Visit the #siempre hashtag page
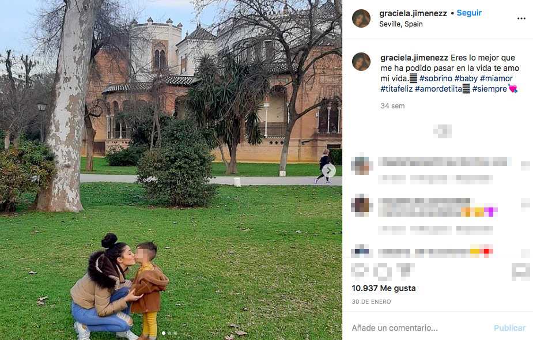Viewport: 533px width, 340px height. tap(489, 89)
